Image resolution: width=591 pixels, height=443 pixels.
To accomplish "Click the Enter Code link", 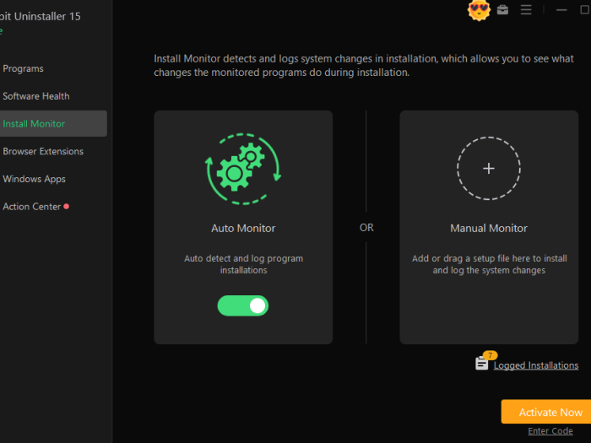I will coord(550,431).
